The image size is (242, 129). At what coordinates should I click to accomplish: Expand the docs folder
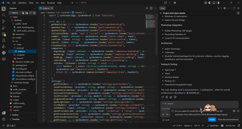click(15, 86)
